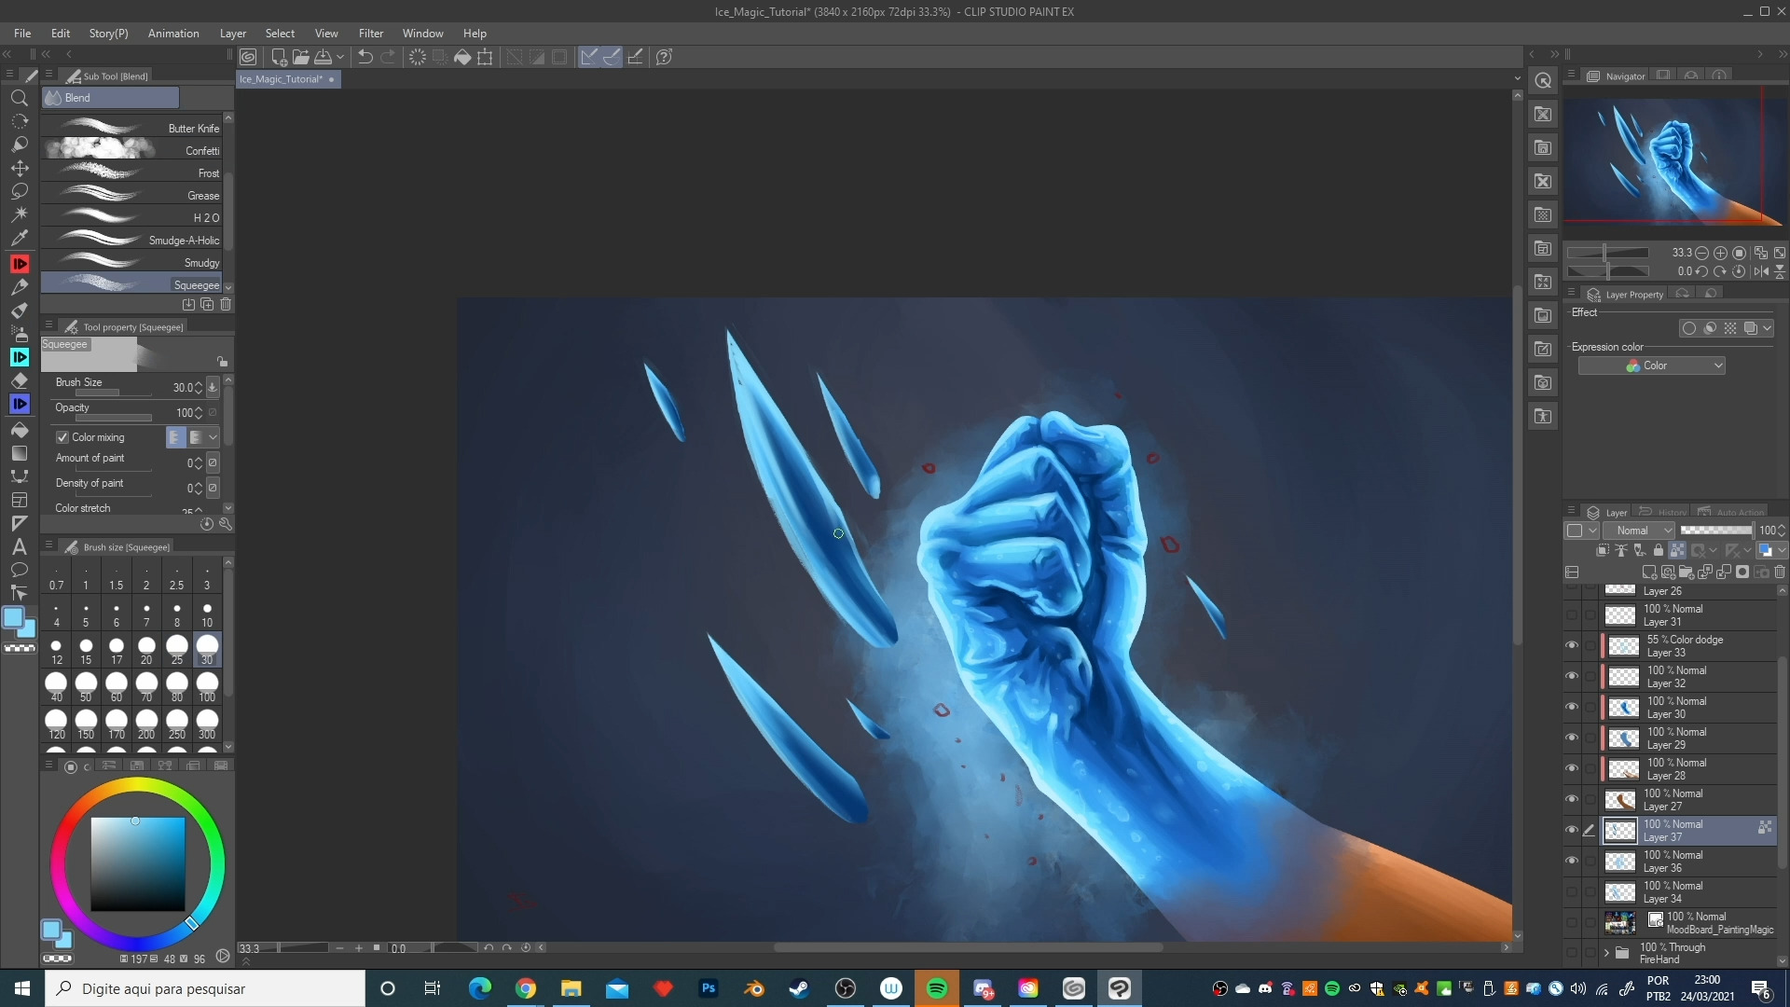Open the Expression color dropdown
This screenshot has height=1007, width=1790.
[x=1651, y=366]
